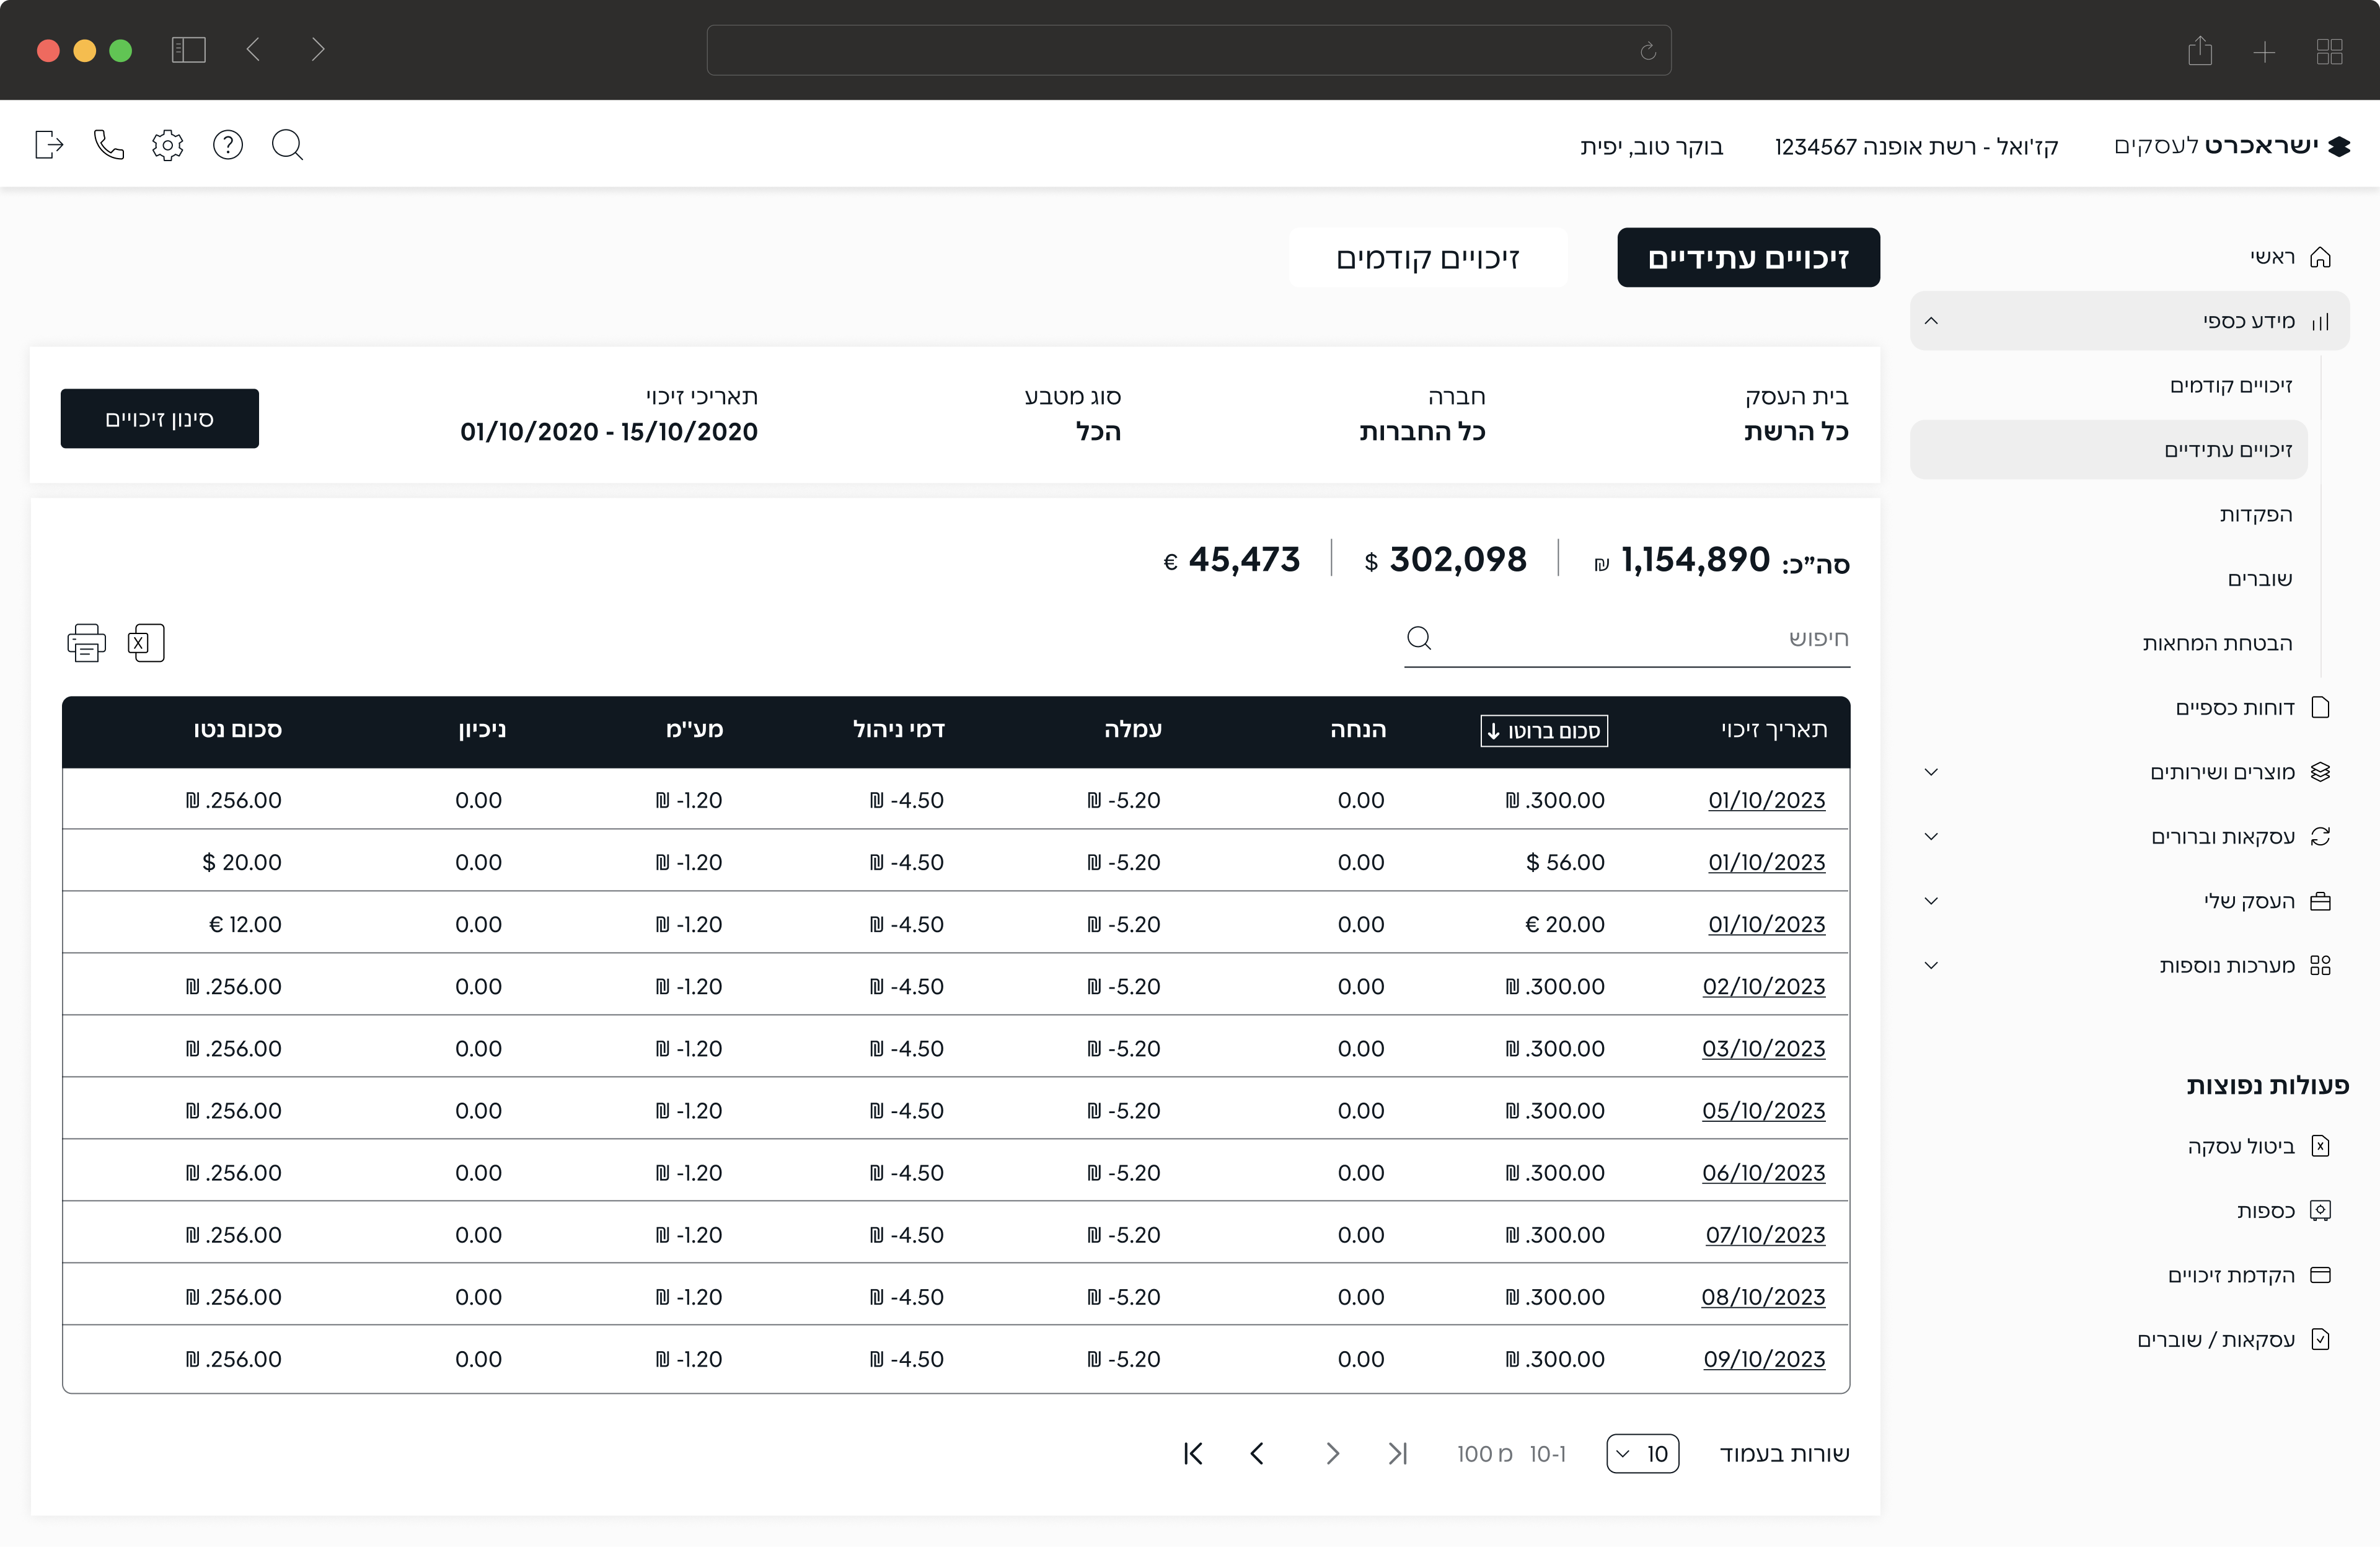
Task: Open ראשי in the sidebar
Action: 2290,257
